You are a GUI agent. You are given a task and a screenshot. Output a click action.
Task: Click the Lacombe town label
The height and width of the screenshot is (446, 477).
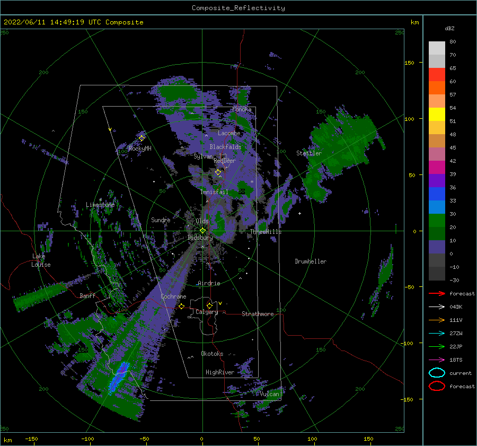point(229,133)
